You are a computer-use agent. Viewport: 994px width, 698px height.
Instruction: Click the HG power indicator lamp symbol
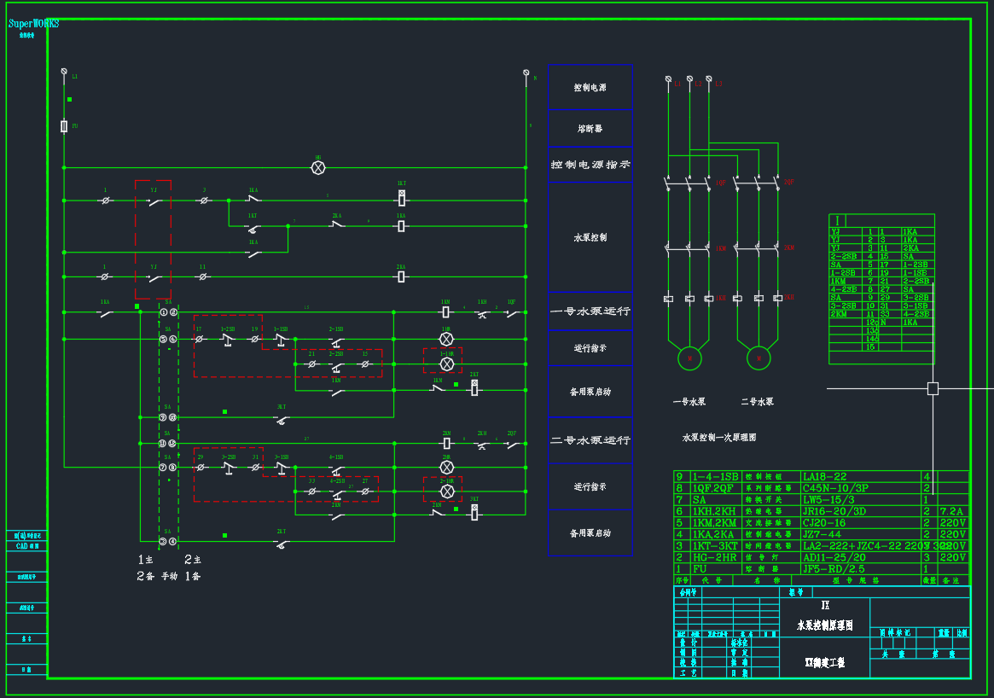point(318,168)
